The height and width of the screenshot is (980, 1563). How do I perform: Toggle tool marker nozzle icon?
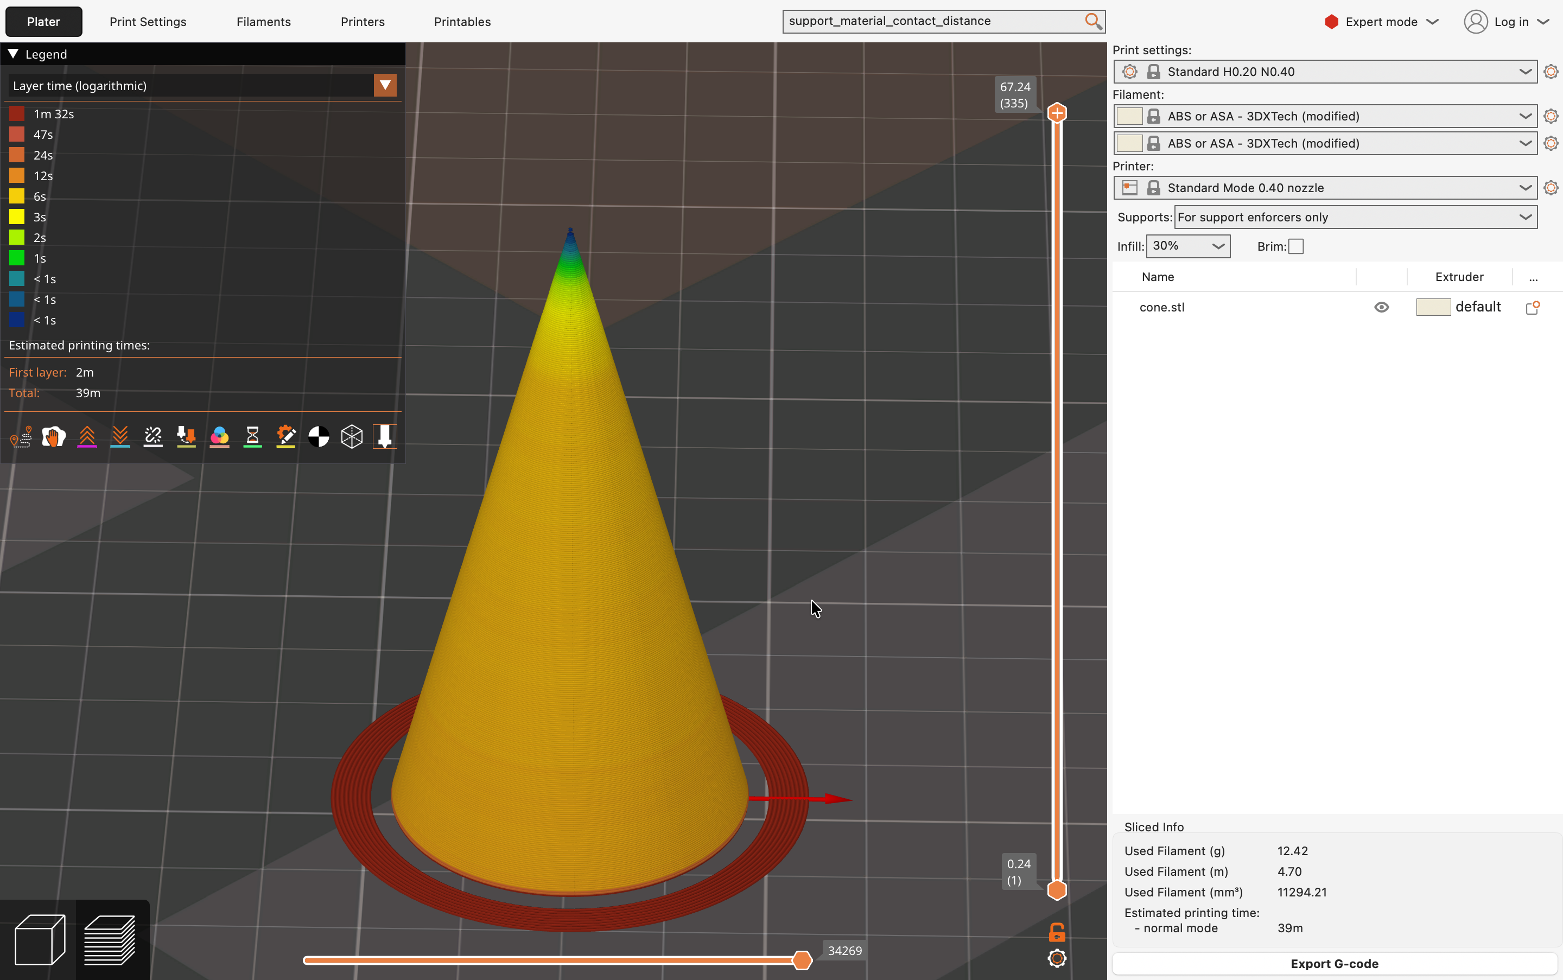click(x=385, y=437)
